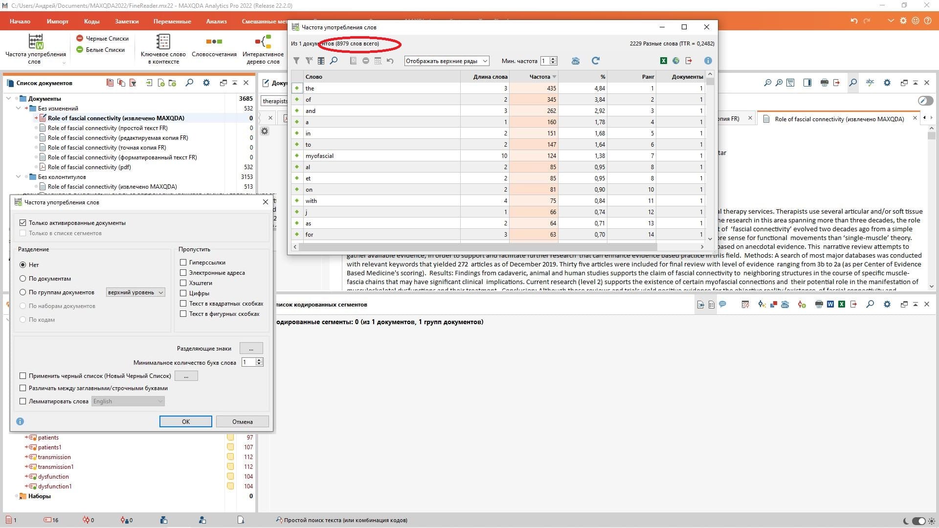Screen dimensions: 939x528
Task: Toggle 'Только активированные документы' checkbox
Action: click(x=23, y=222)
